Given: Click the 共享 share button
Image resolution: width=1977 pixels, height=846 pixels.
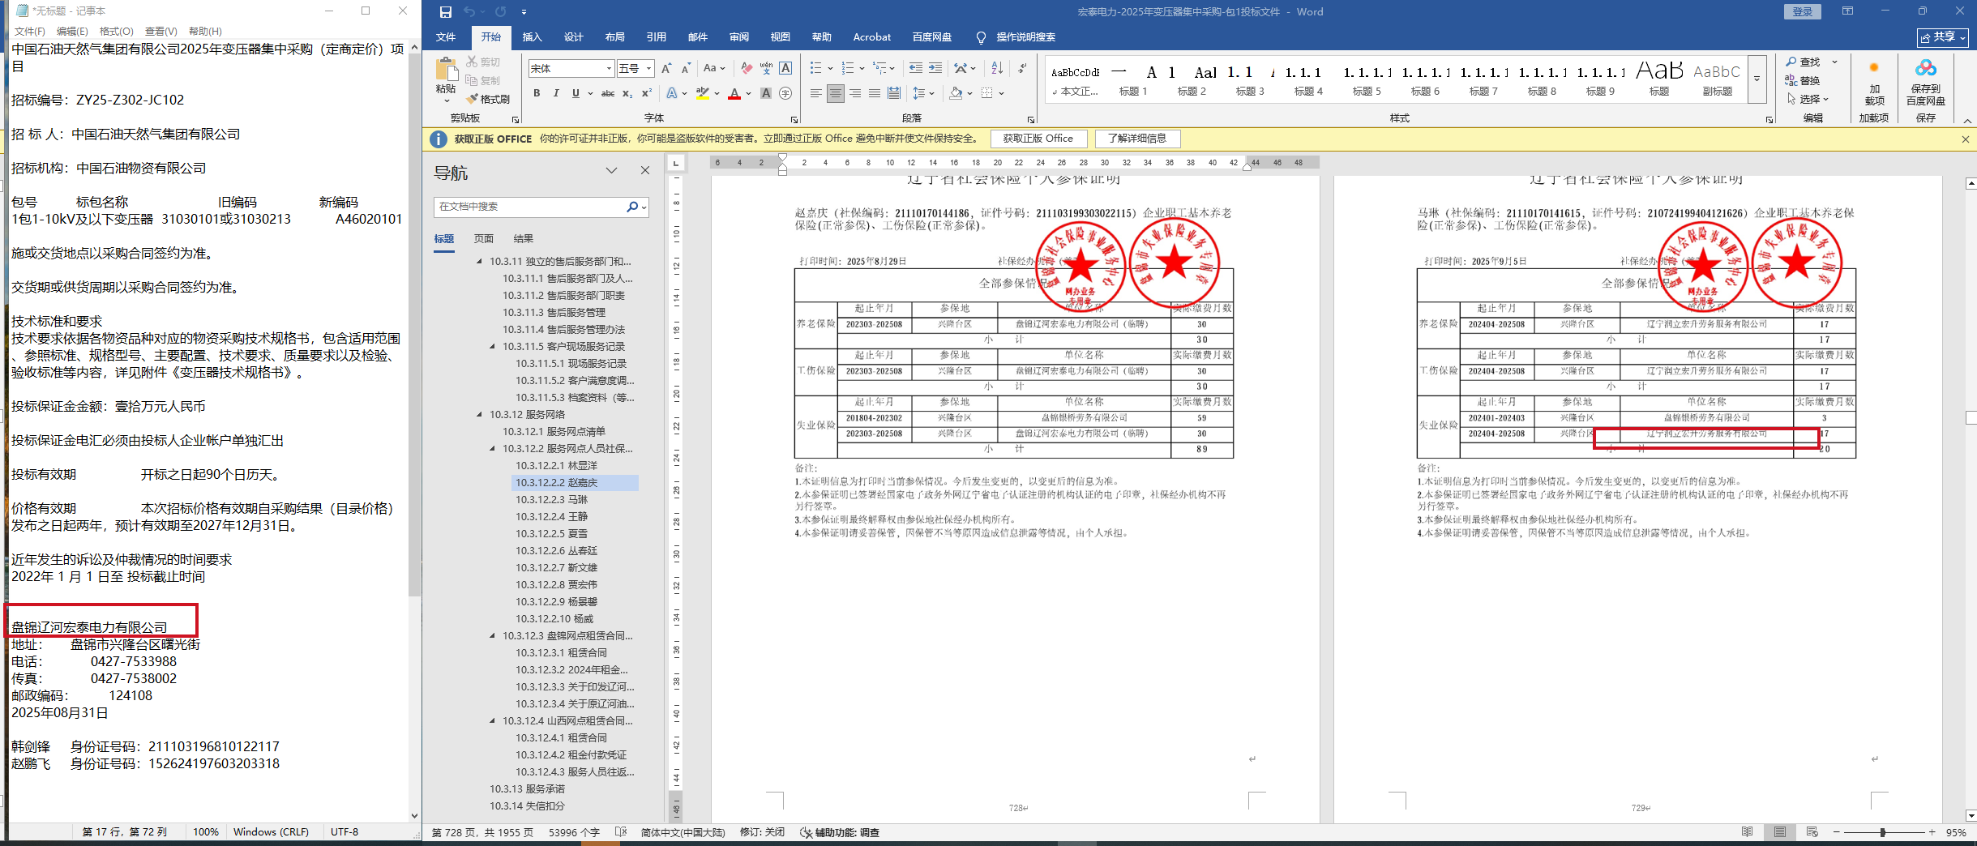Looking at the screenshot, I should pos(1942,37).
